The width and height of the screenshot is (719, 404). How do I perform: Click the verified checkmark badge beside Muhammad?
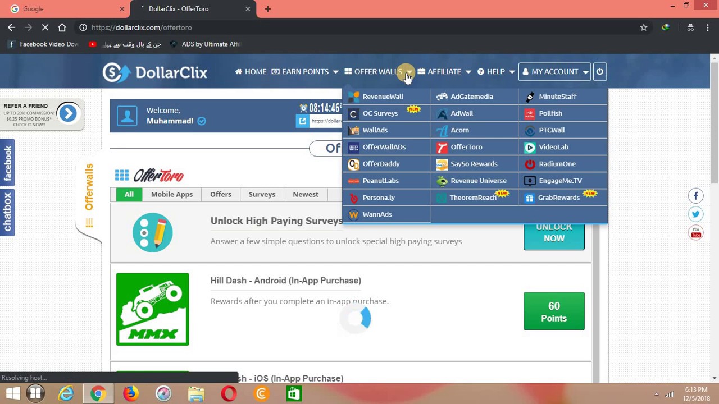(202, 121)
